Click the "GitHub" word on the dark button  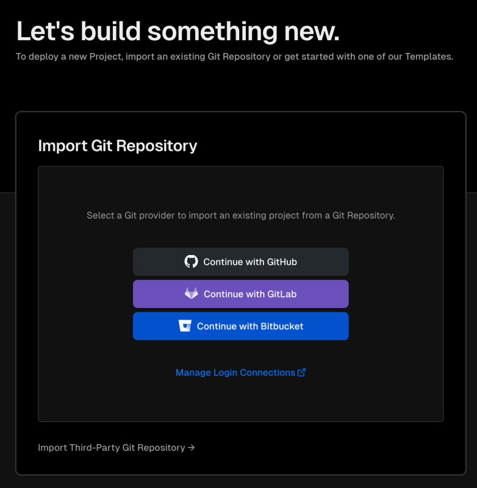tap(282, 262)
